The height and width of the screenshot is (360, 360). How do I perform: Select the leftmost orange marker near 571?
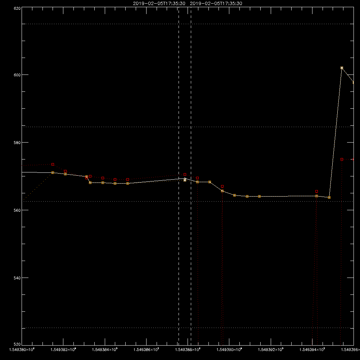(53, 173)
